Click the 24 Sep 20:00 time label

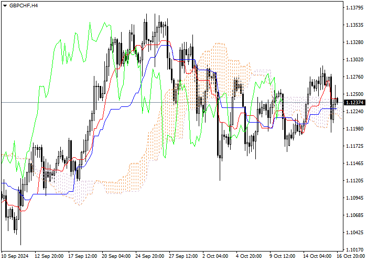pyautogui.click(x=150, y=256)
